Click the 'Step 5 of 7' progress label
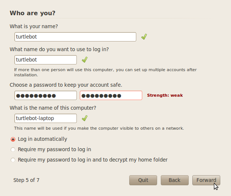 [x=26, y=180]
